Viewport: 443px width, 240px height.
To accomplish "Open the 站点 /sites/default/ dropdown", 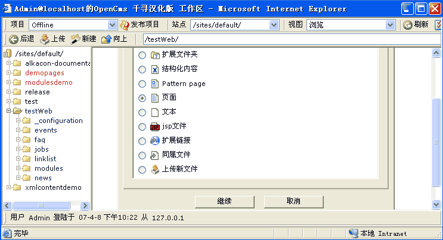I will (x=274, y=25).
